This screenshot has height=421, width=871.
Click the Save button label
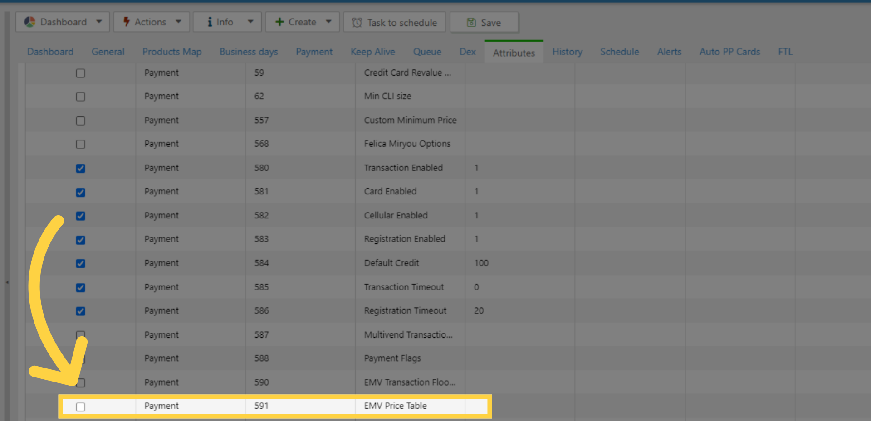tap(491, 23)
